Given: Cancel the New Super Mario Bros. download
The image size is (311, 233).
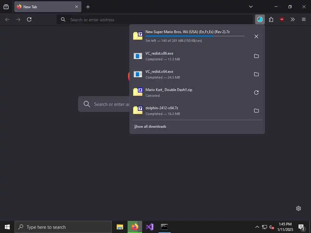Looking at the screenshot, I should coord(256,36).
